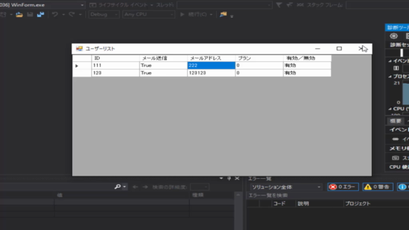Open the dropdown arrow beside Continue button

coord(211,15)
